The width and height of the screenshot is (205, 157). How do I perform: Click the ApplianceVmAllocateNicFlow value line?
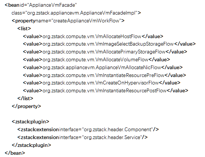tap(102, 67)
